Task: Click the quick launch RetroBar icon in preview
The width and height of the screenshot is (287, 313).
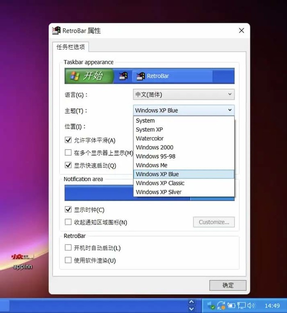Action: pos(123,76)
